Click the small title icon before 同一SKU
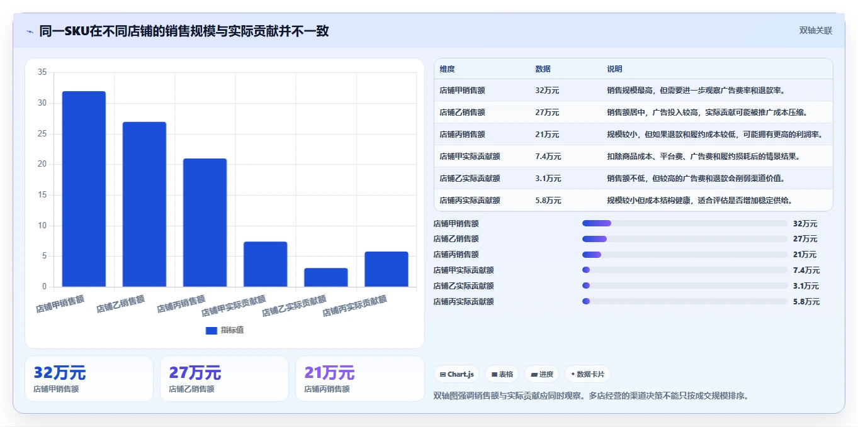Image resolution: width=858 pixels, height=427 pixels. tap(30, 31)
